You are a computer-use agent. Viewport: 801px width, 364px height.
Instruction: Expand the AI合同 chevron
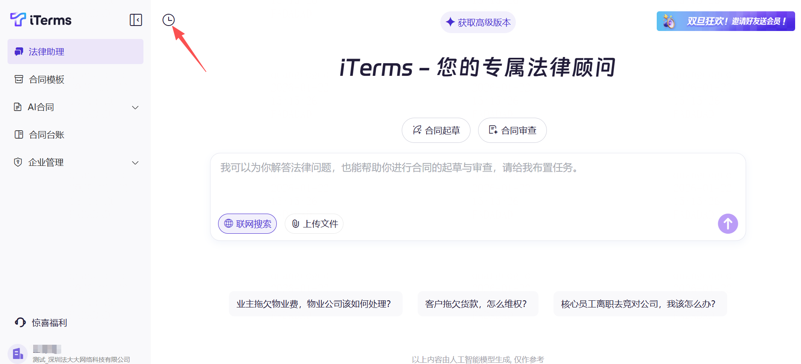(x=135, y=108)
